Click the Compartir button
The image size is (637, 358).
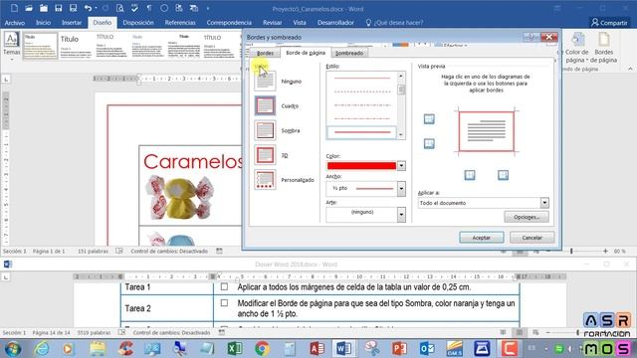(x=609, y=23)
